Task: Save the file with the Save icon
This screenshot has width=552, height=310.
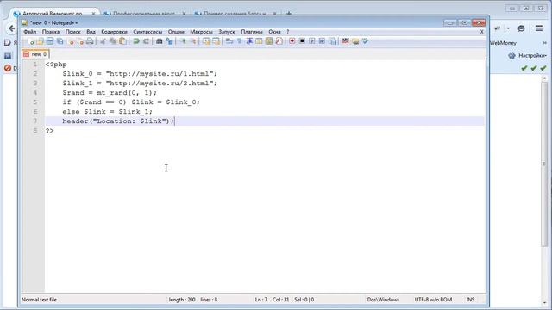Action: click(50, 41)
